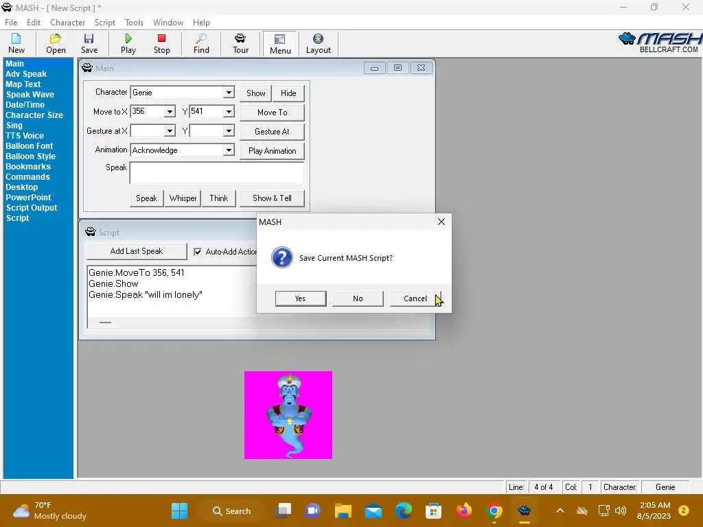The image size is (703, 527).
Task: Open Google Chrome from taskbar
Action: [494, 511]
